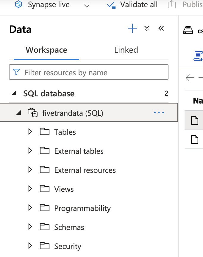Screen dimensions: 203x257
Task: Click the Publish upload icon
Action: (x=172, y=4)
